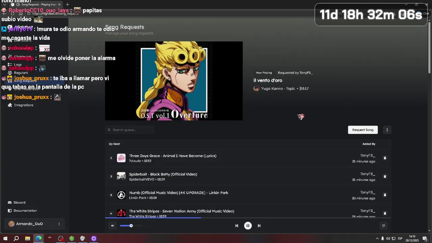
Task: Remove Seven Nation Army from queue
Action: pos(385,213)
